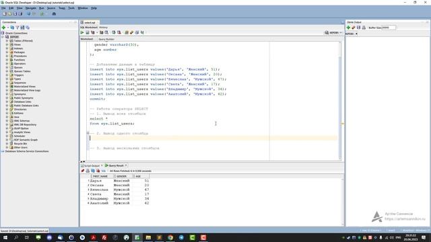
Task: Click the Delete row icon in Query Result toolbar
Action: [x=98, y=171]
